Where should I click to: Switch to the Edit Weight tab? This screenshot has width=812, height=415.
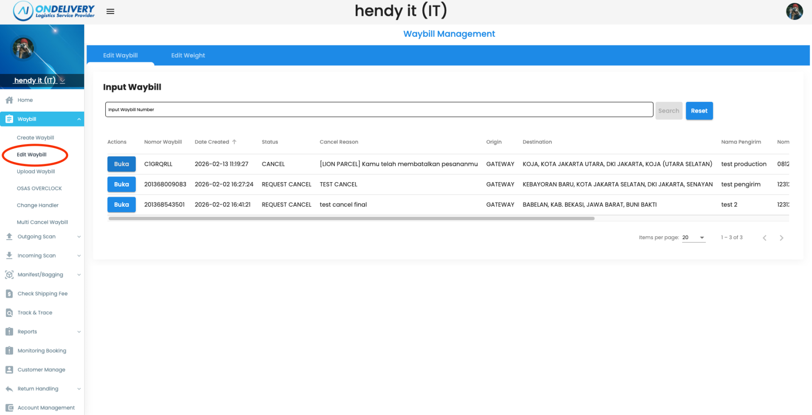point(188,56)
